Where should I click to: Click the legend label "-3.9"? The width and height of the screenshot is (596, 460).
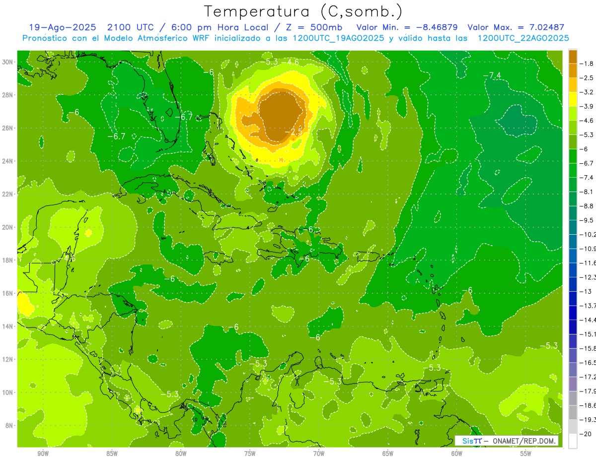pyautogui.click(x=587, y=106)
